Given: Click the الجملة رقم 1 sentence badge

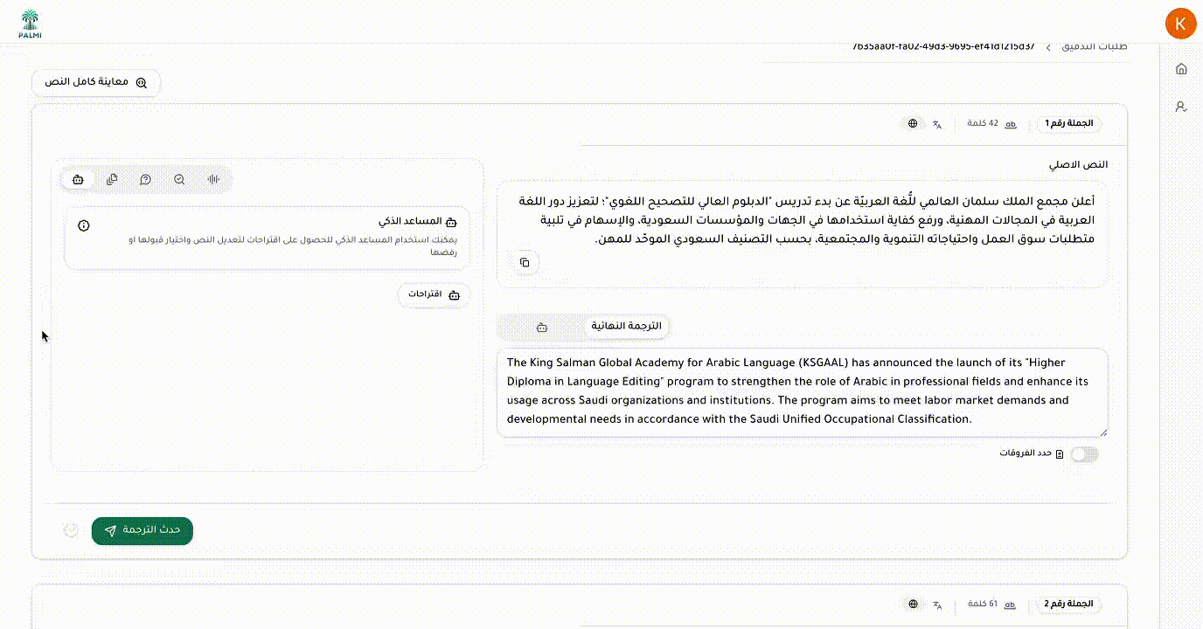Looking at the screenshot, I should pyautogui.click(x=1069, y=124).
